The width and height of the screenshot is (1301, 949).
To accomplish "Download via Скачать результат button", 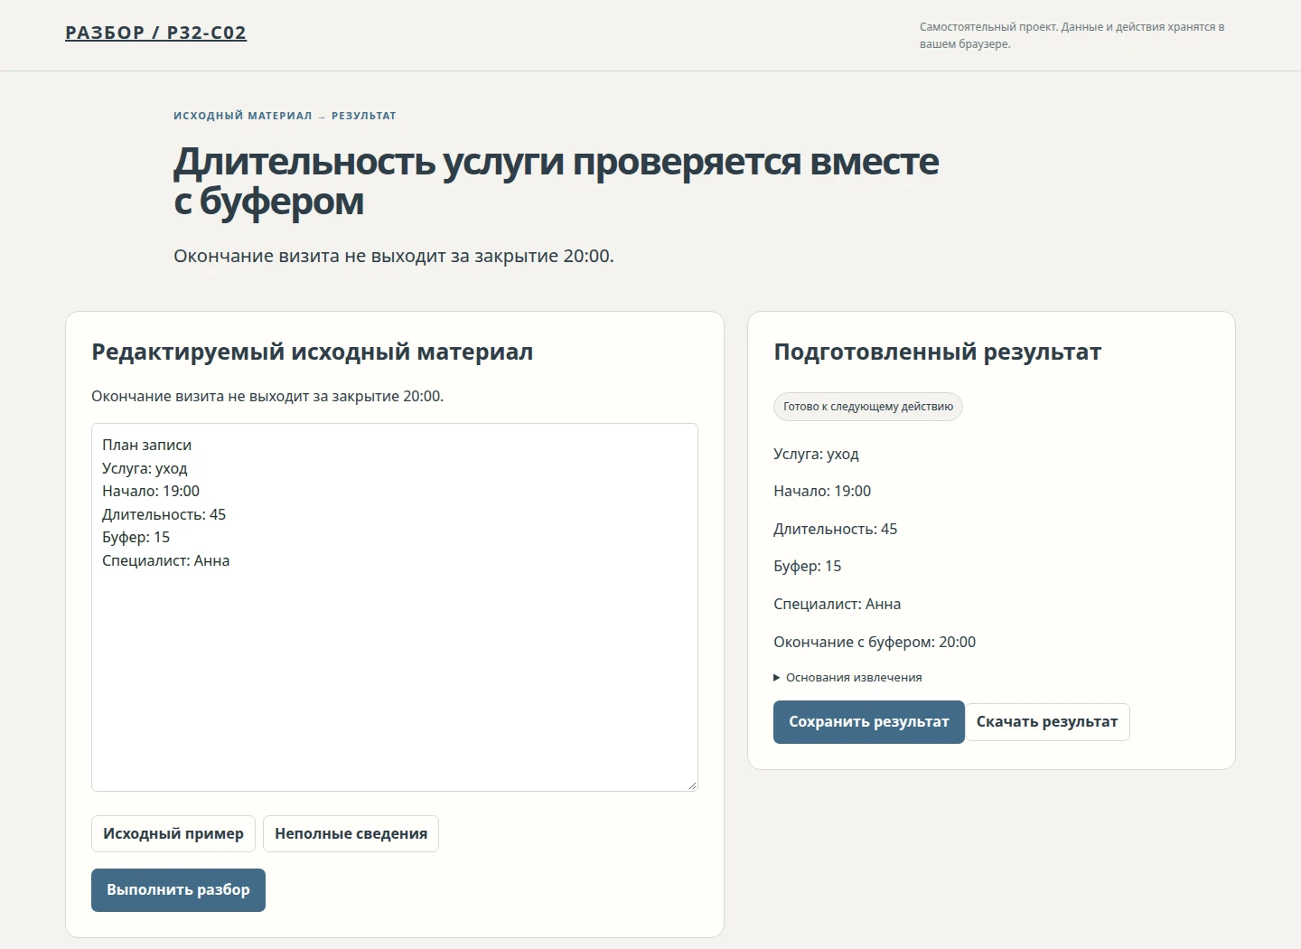I will click(x=1047, y=722).
